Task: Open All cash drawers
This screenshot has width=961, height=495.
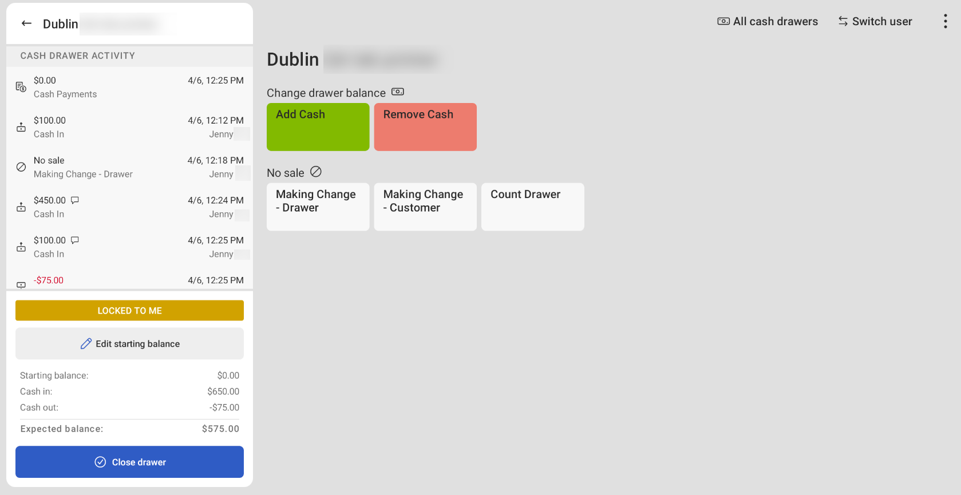Action: [768, 21]
